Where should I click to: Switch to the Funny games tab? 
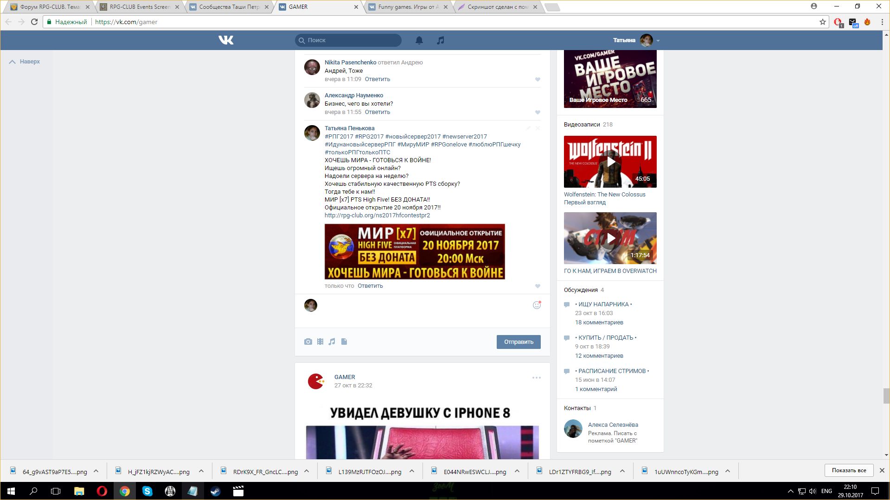click(408, 7)
